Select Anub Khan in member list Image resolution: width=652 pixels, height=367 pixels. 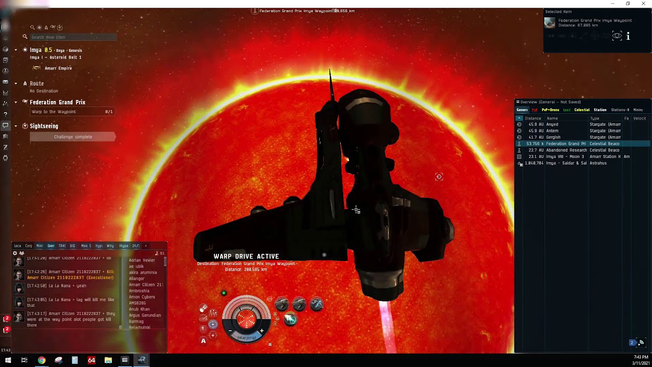(139, 309)
